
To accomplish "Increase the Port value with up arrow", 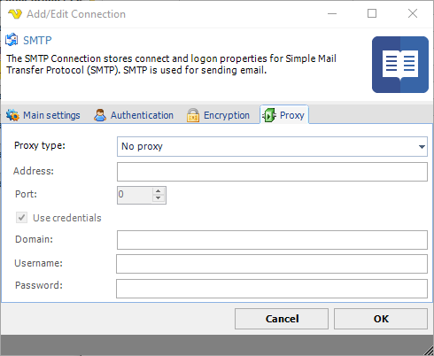I will tap(159, 191).
